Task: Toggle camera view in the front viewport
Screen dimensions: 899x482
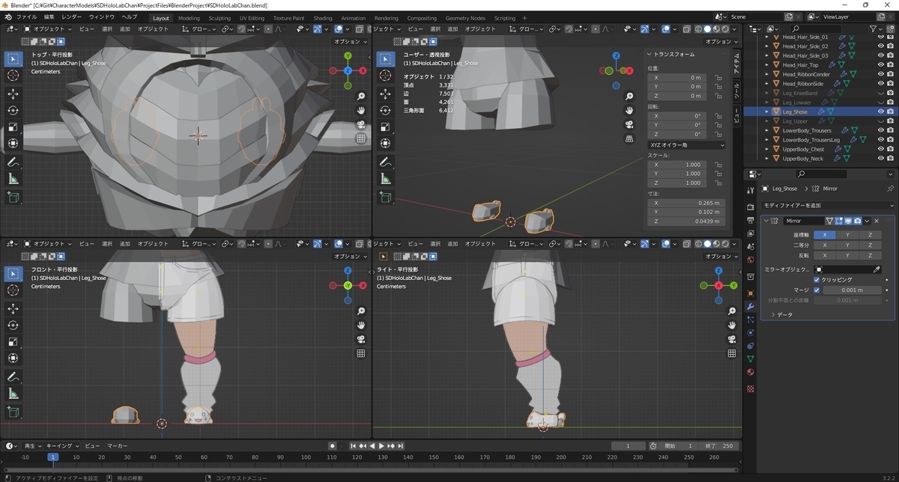Action: click(361, 339)
